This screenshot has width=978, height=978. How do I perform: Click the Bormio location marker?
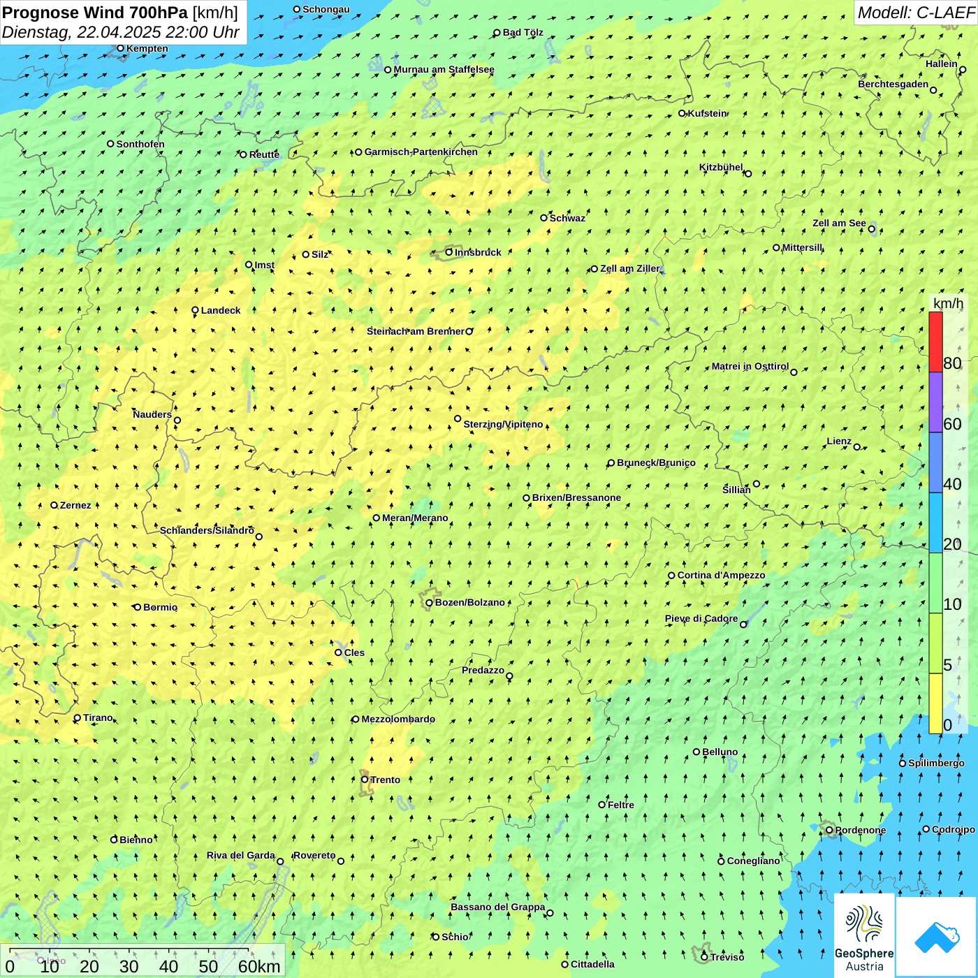click(138, 607)
